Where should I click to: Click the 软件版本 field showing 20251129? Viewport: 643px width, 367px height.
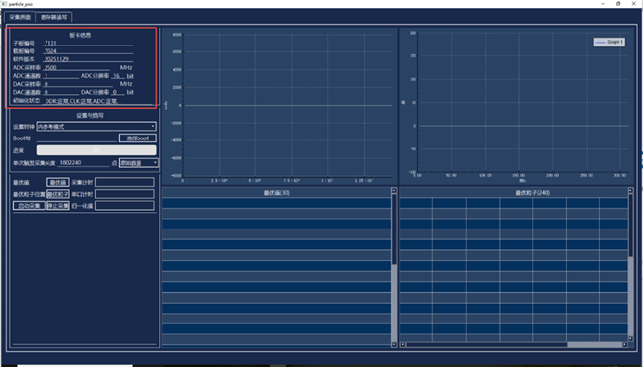click(88, 59)
